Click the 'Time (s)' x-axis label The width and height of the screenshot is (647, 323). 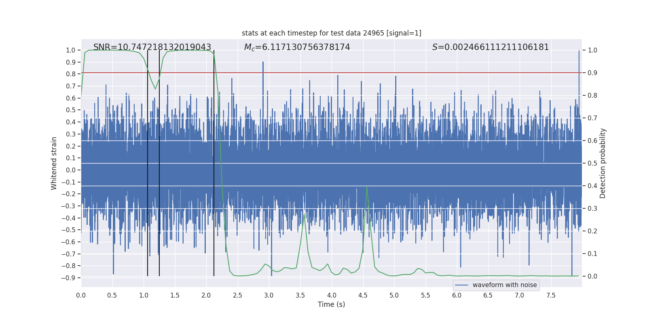click(x=331, y=304)
